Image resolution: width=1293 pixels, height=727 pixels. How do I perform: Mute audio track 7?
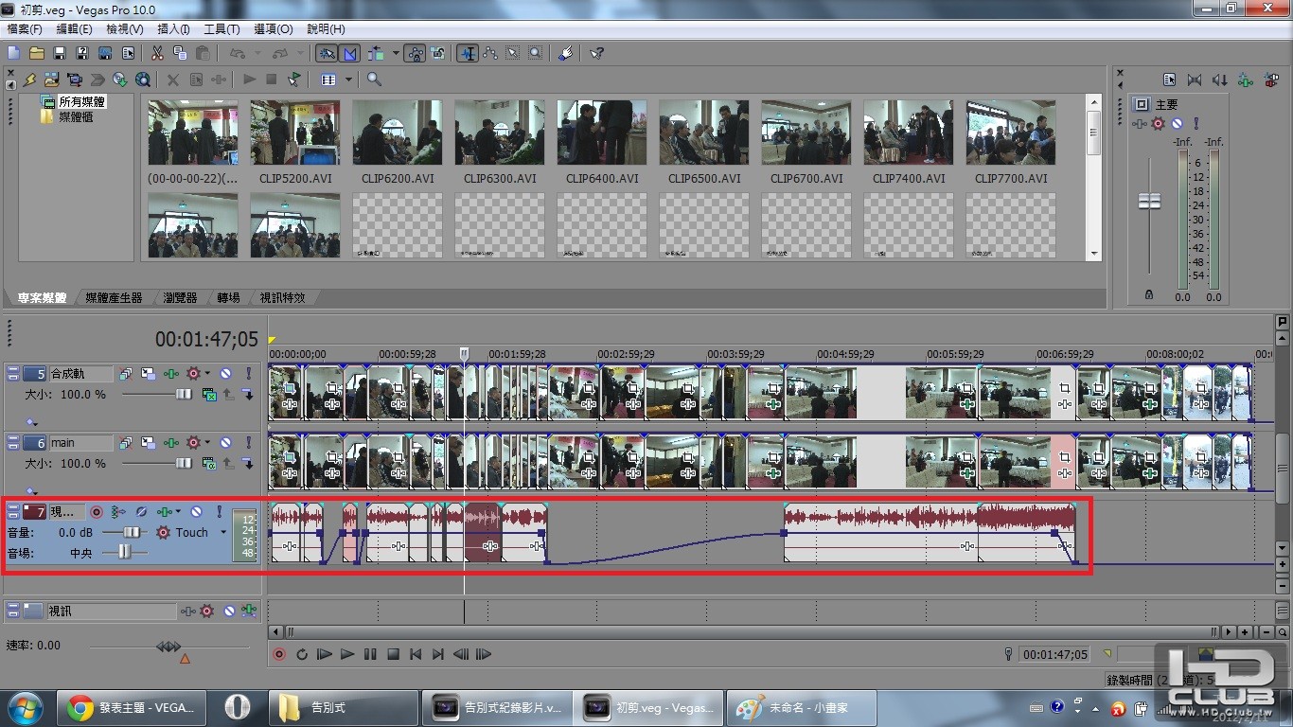click(x=196, y=512)
